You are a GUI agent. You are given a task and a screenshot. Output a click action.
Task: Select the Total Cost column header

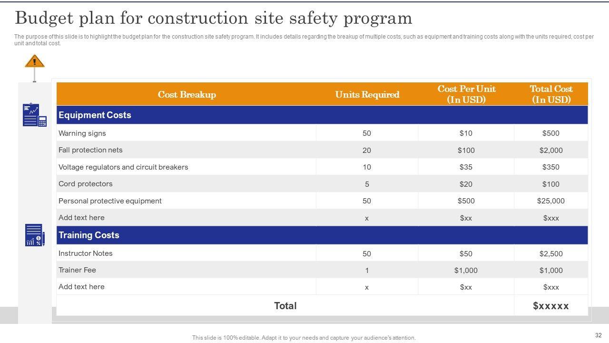(x=551, y=94)
